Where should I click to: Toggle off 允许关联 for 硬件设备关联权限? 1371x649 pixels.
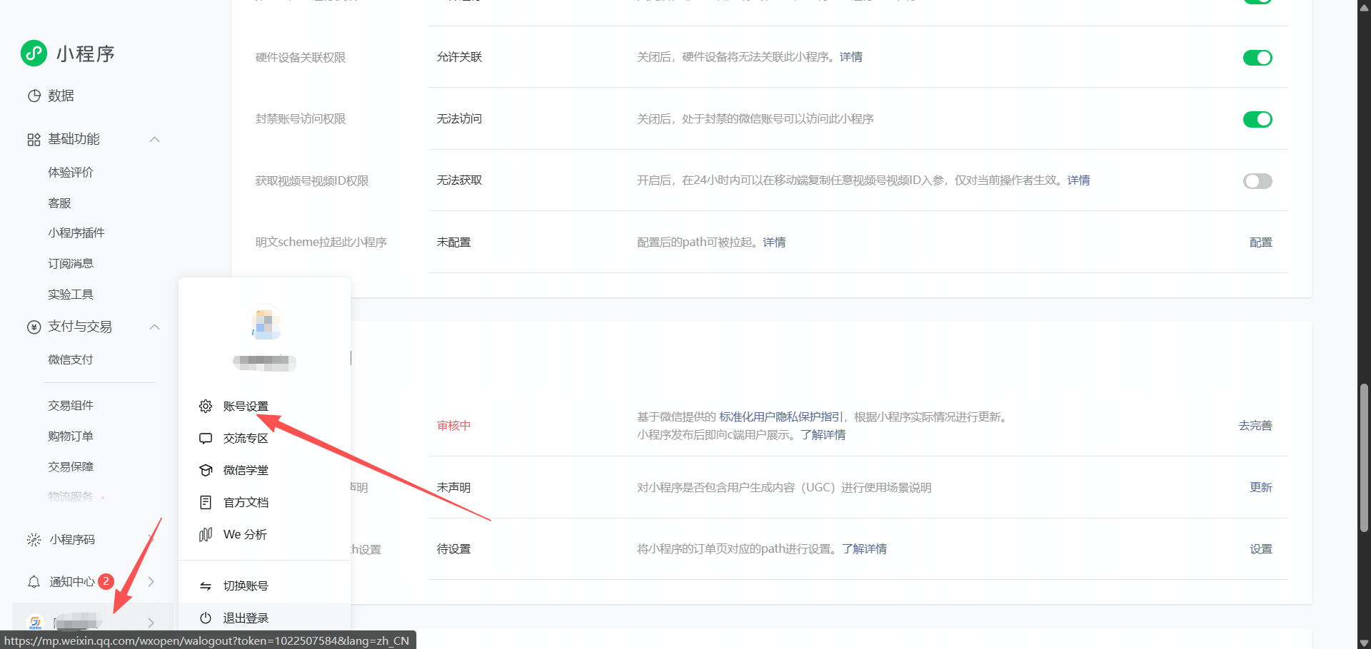click(1257, 58)
